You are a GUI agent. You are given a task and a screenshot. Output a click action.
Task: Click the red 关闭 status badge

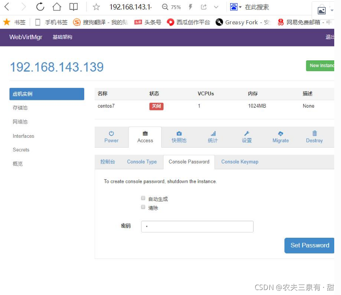pos(156,106)
